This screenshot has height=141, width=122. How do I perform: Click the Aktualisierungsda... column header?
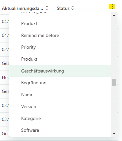pos(22,8)
